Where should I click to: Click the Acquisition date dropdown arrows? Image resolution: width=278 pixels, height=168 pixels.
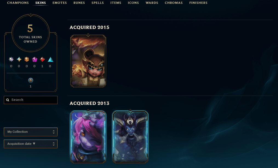pos(53,144)
